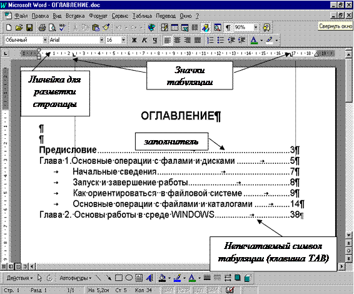Insert a table from standard toolbar

point(174,28)
